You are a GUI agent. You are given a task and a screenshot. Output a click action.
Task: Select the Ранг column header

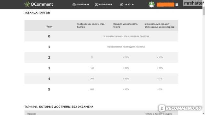coord(49,27)
